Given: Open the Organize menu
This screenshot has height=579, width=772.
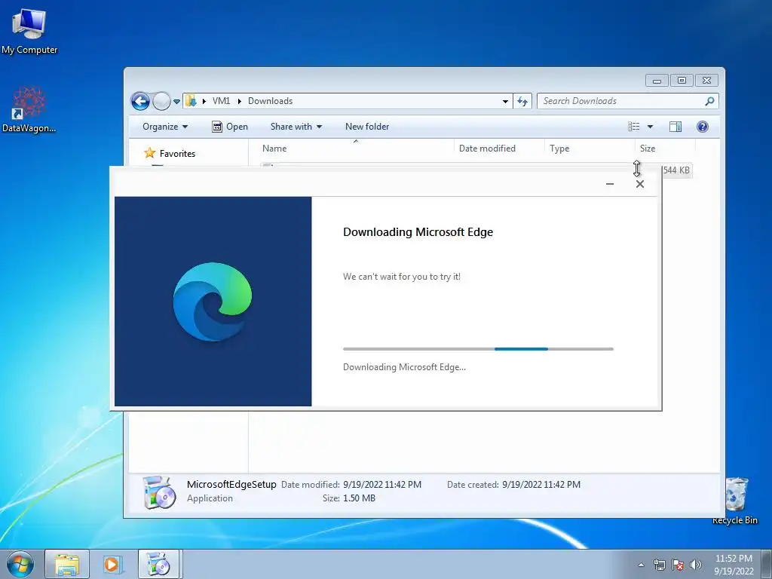Looking at the screenshot, I should click(165, 127).
